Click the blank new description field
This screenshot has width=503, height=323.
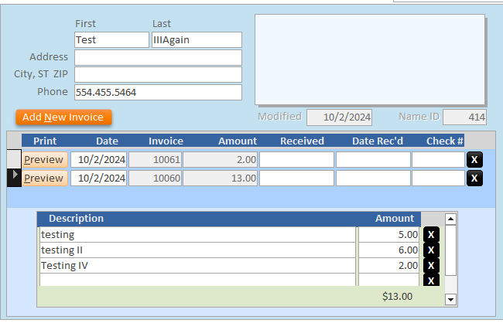197,280
